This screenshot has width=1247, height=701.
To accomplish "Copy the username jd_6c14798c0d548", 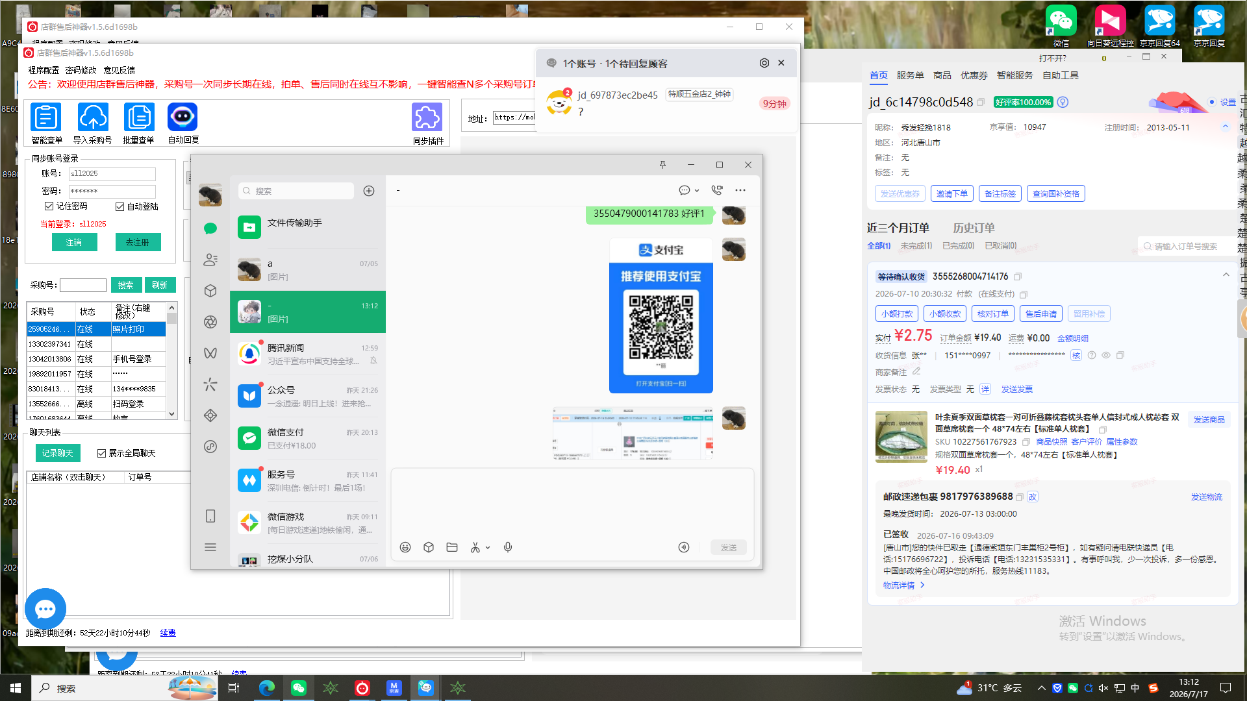I will click(981, 103).
